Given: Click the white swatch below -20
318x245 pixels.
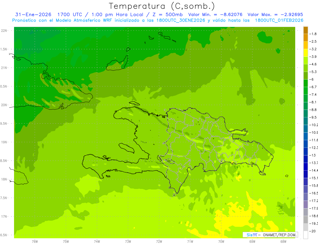Looking at the screenshot, I should coord(306,235).
